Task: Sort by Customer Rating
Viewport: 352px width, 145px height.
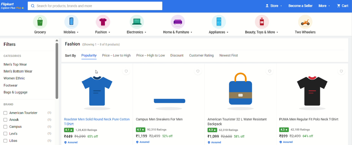Action: pos(201,56)
